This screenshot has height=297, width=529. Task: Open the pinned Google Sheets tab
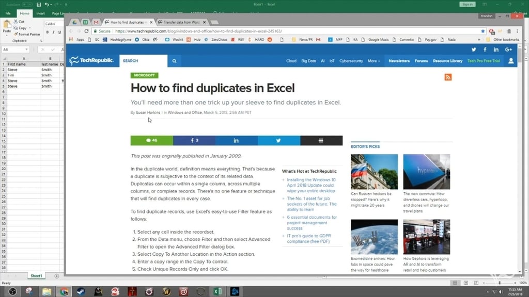click(85, 22)
